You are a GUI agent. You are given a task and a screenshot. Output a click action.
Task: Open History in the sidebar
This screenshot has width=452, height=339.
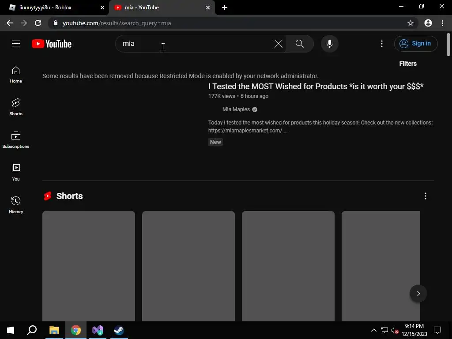click(16, 205)
